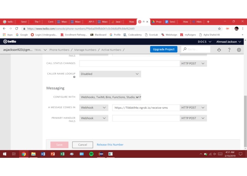This screenshot has width=247, height=176.
Task: Open the myRutgers bookmark
Action: pos(188,35)
